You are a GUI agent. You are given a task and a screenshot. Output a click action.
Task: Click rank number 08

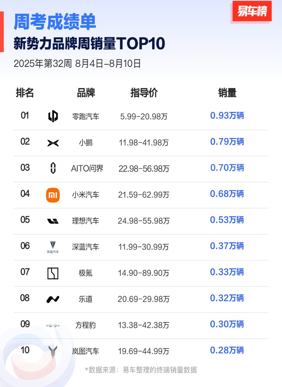25,298
